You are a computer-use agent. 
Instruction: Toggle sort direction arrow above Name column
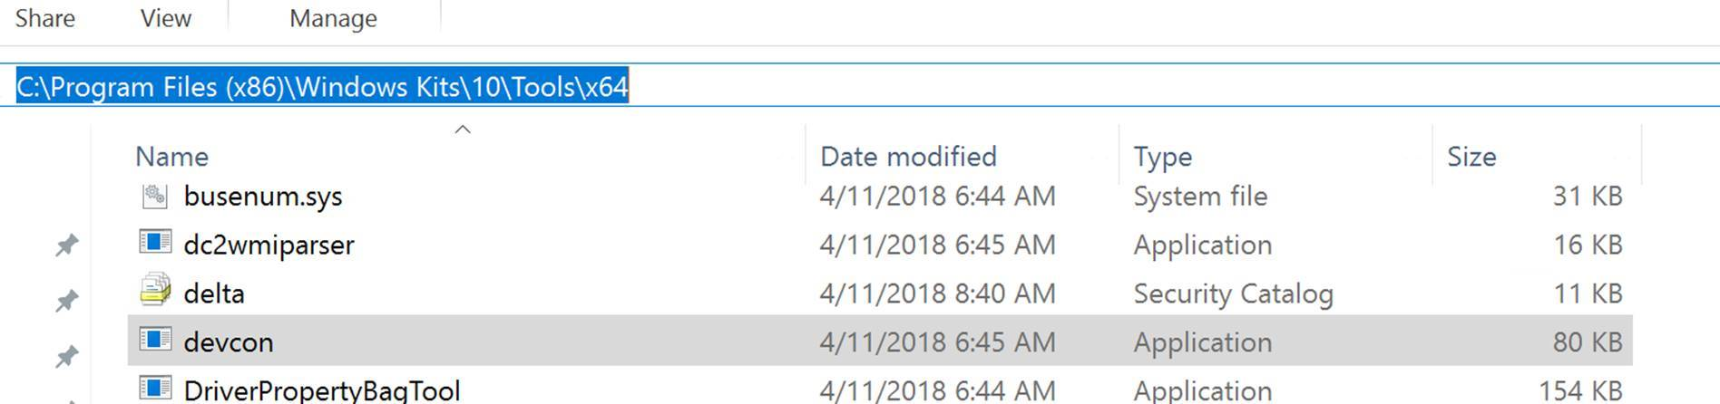pyautogui.click(x=463, y=130)
